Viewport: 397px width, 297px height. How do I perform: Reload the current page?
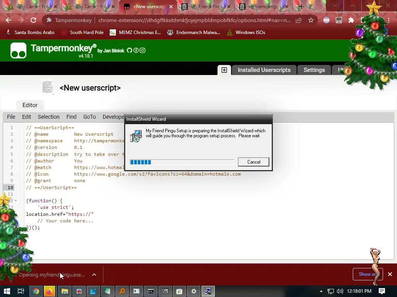(x=33, y=20)
